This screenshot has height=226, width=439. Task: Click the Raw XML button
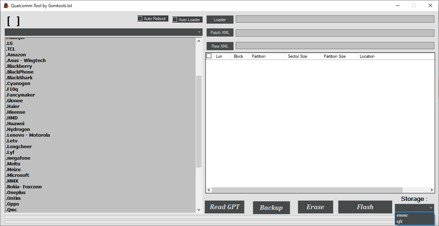[x=219, y=46]
